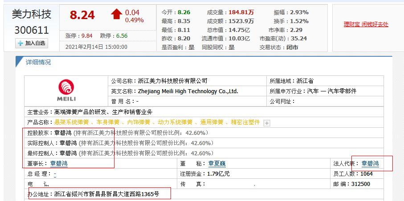Click the 昨收 value 8.20
404x201 pixels.
pos(184,39)
